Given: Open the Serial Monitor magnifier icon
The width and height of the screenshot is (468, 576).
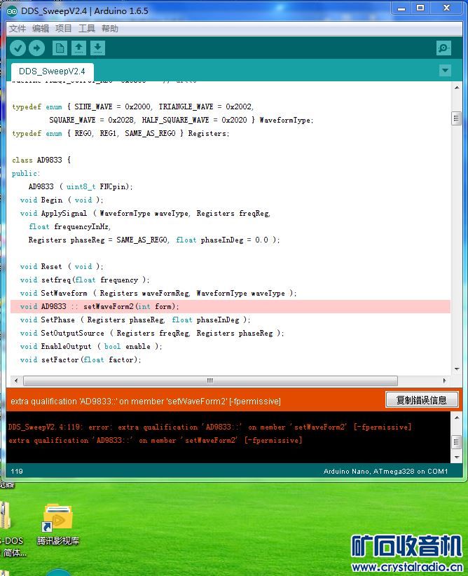Looking at the screenshot, I should pos(443,48).
